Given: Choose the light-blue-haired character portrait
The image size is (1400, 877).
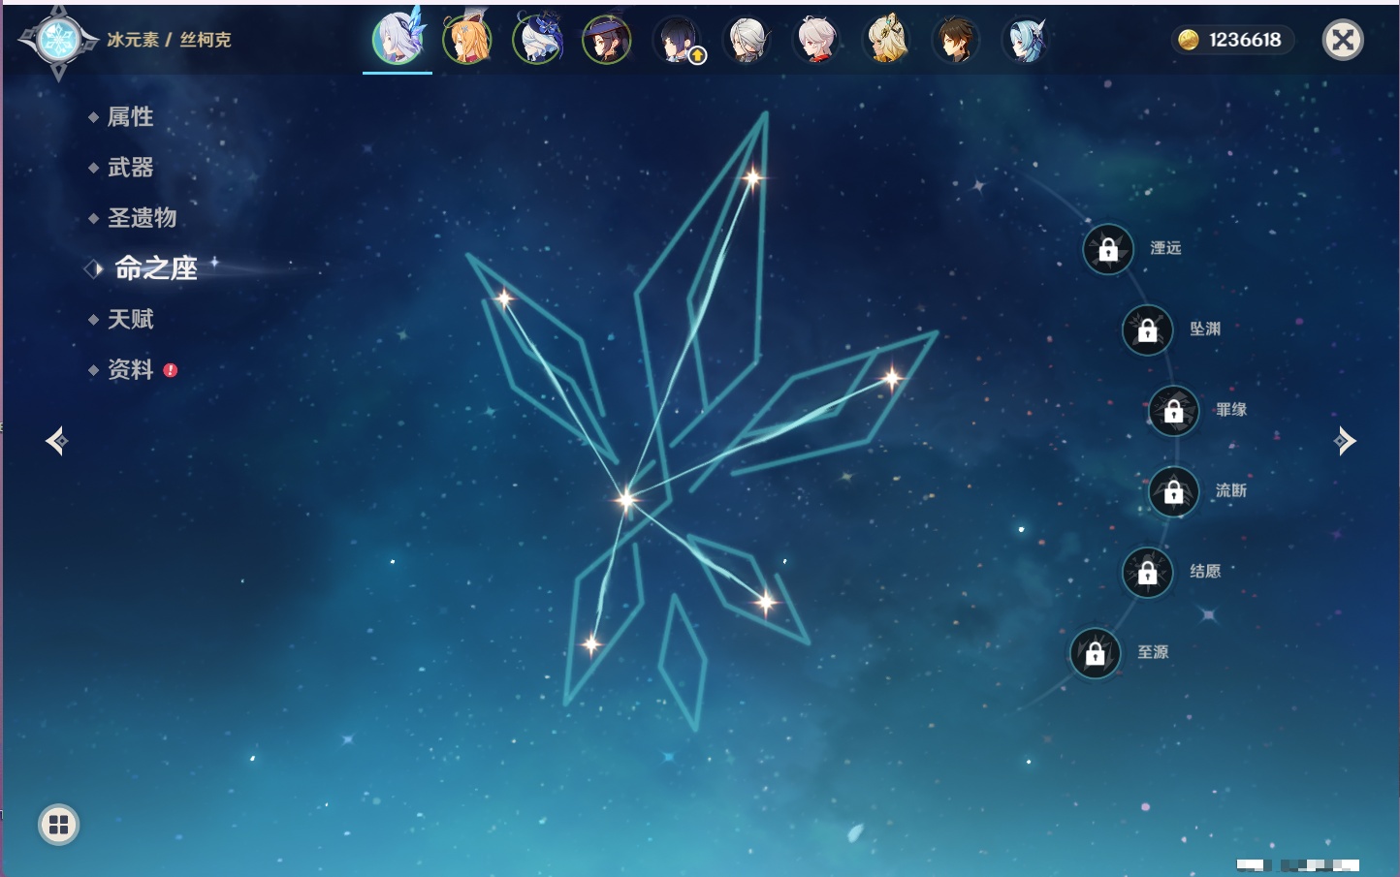Looking at the screenshot, I should (x=1025, y=41).
